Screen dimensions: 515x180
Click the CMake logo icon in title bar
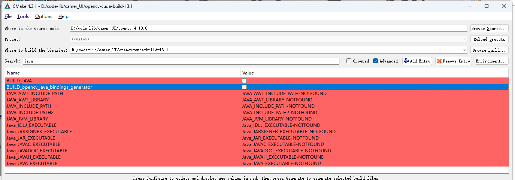(x=7, y=6)
